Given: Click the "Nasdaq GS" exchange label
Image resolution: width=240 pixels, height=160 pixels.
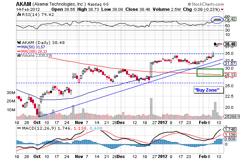Looking at the screenshot, I should (x=98, y=4).
